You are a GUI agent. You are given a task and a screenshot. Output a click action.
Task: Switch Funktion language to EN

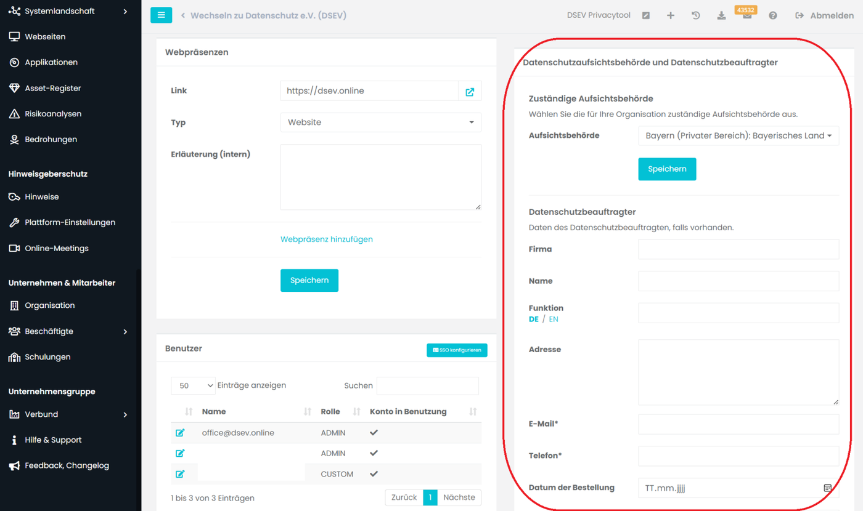click(554, 320)
